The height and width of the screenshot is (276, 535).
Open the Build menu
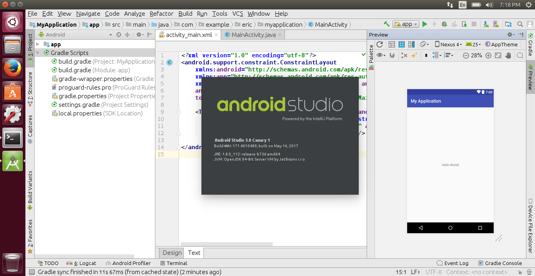(x=185, y=13)
